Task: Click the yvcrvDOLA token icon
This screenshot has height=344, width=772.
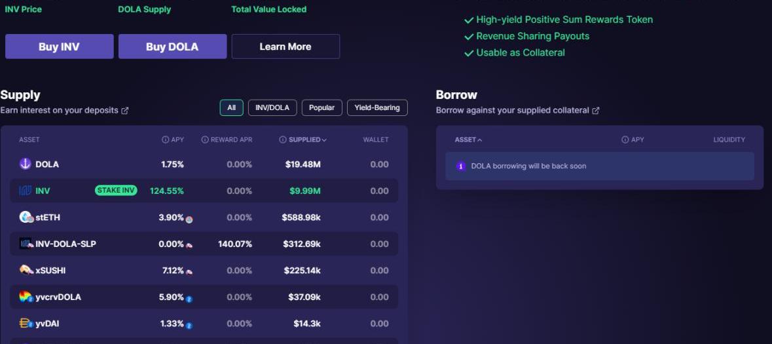Action: click(26, 297)
